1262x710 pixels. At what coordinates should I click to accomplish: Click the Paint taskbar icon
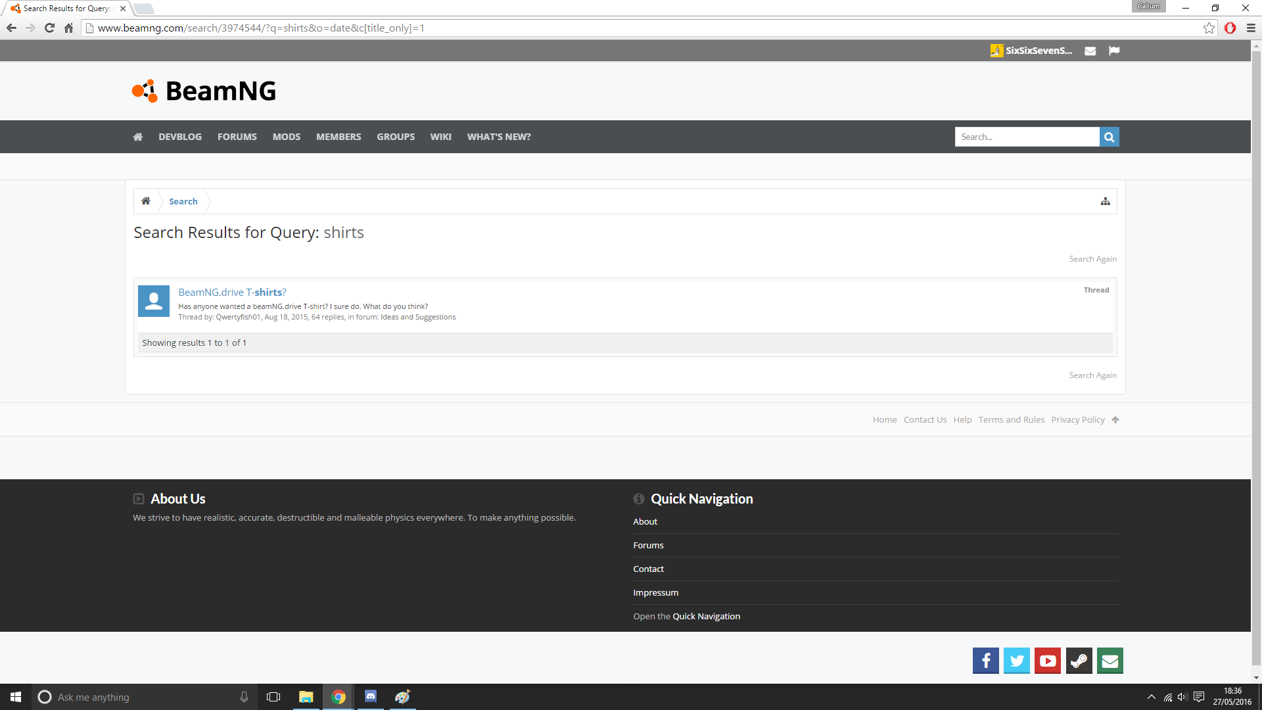click(402, 697)
